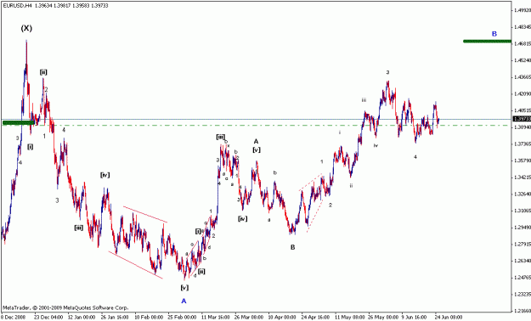Click the 12 Jan 00:00 time label
531x321 pixels.
pyautogui.click(x=82, y=318)
